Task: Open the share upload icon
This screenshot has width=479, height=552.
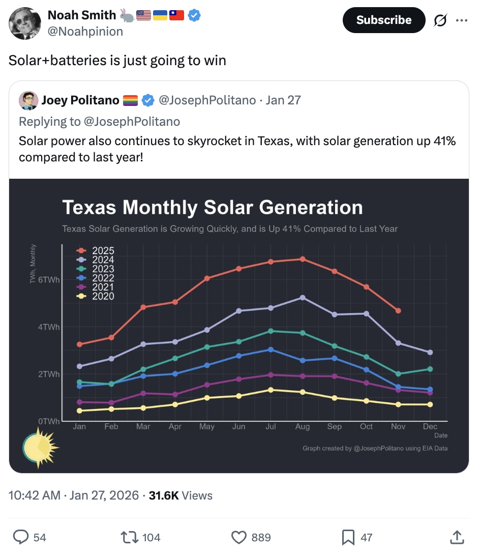Action: point(457,537)
